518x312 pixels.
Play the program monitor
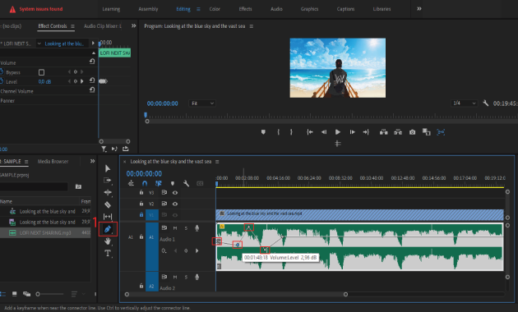[x=338, y=132]
